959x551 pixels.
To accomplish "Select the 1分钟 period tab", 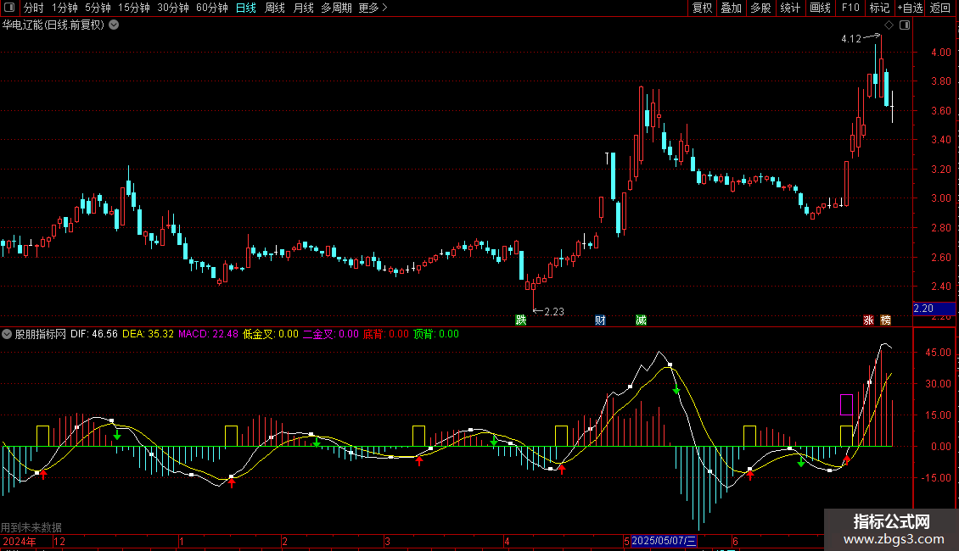I will click(x=64, y=8).
